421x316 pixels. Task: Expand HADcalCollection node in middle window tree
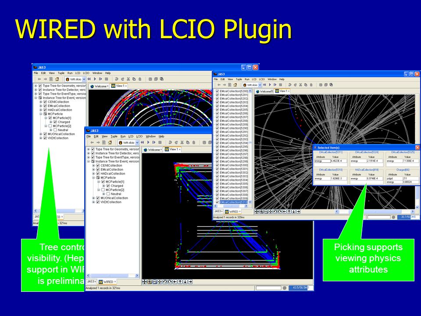(93, 174)
